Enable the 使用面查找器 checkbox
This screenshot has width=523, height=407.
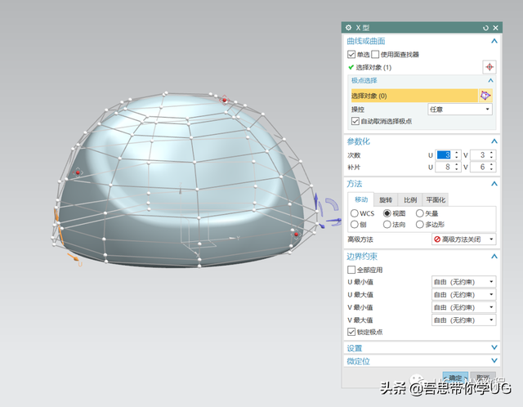375,55
